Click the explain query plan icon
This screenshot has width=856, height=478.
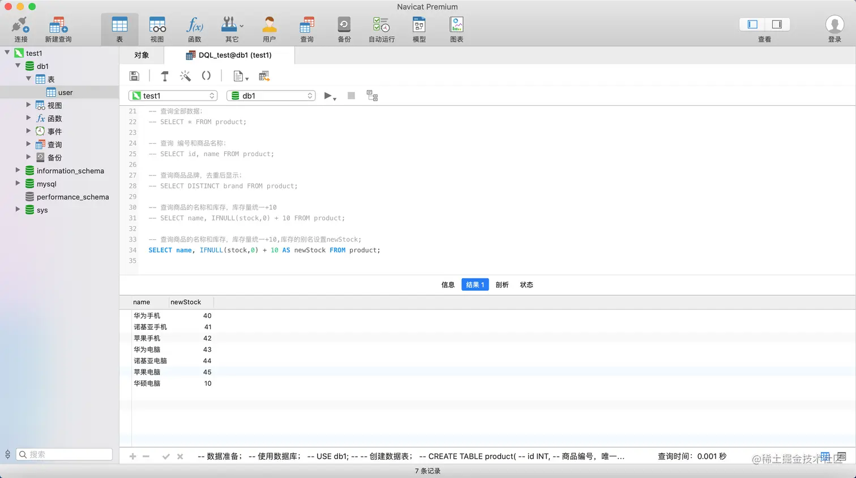pos(372,96)
